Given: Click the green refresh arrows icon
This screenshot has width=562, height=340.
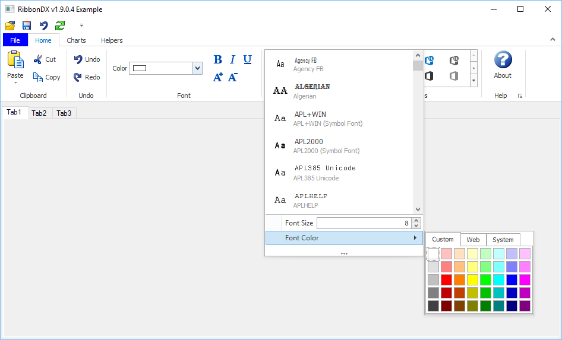Looking at the screenshot, I should (x=60, y=26).
